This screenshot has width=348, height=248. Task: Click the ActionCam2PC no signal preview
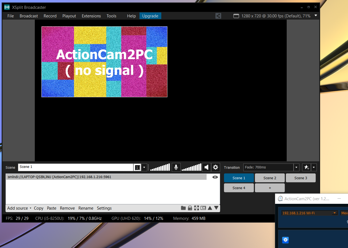[104, 62]
